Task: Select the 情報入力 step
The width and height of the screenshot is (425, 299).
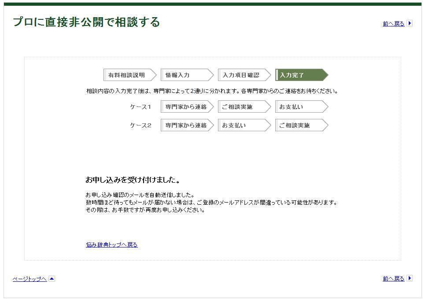Action: pyautogui.click(x=187, y=75)
